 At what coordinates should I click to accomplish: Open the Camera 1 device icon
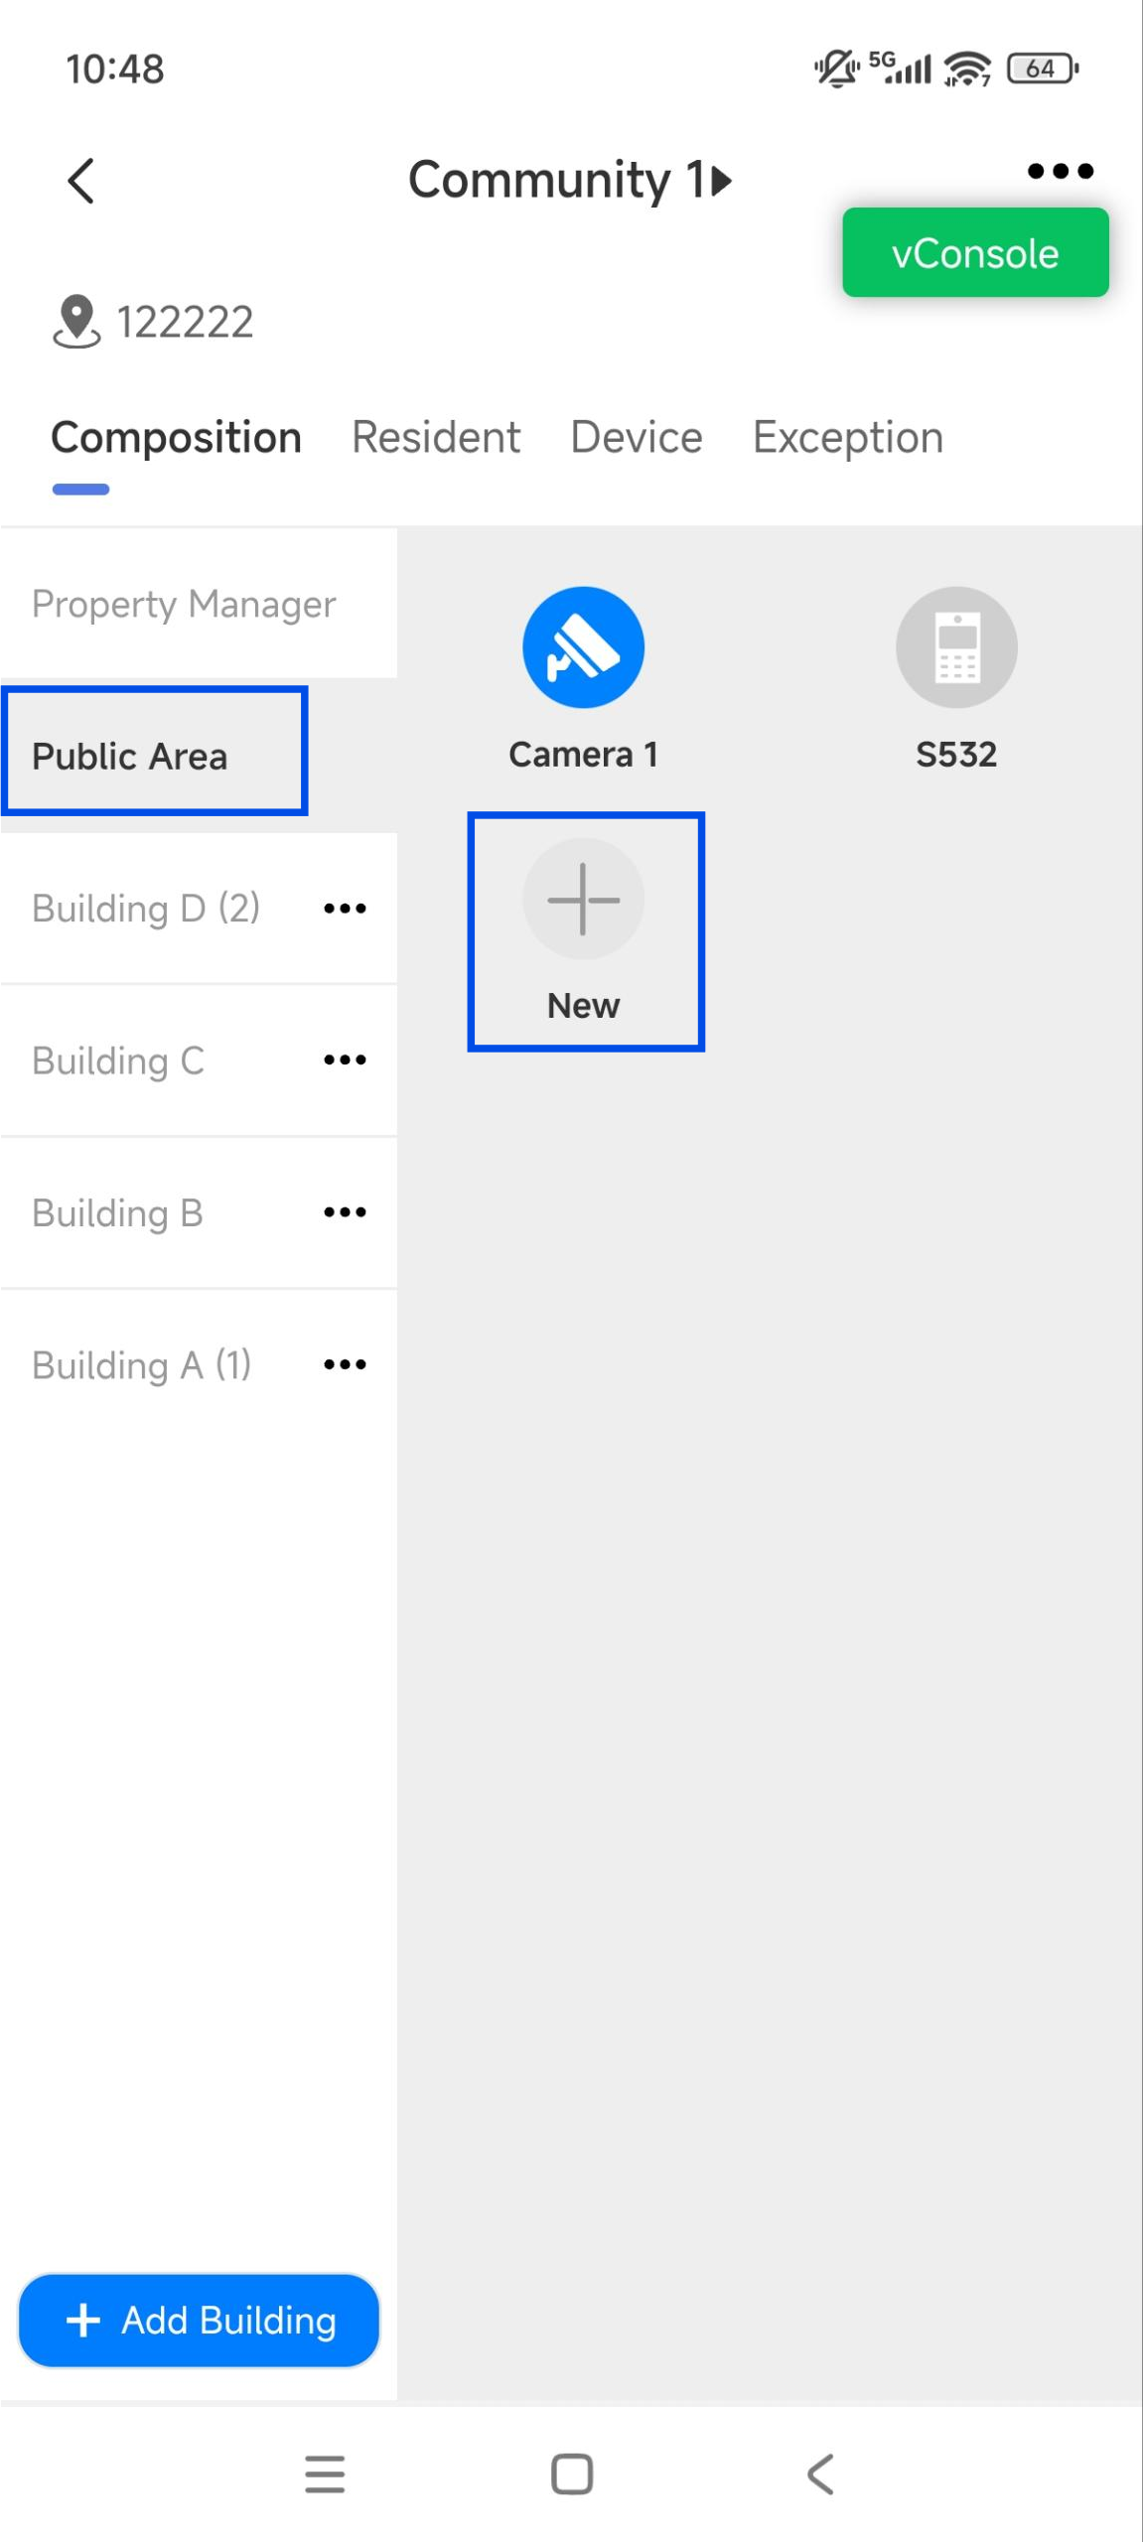(583, 647)
